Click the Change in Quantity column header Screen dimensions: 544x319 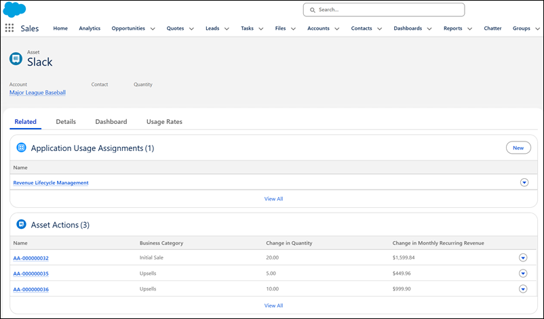[x=289, y=243]
